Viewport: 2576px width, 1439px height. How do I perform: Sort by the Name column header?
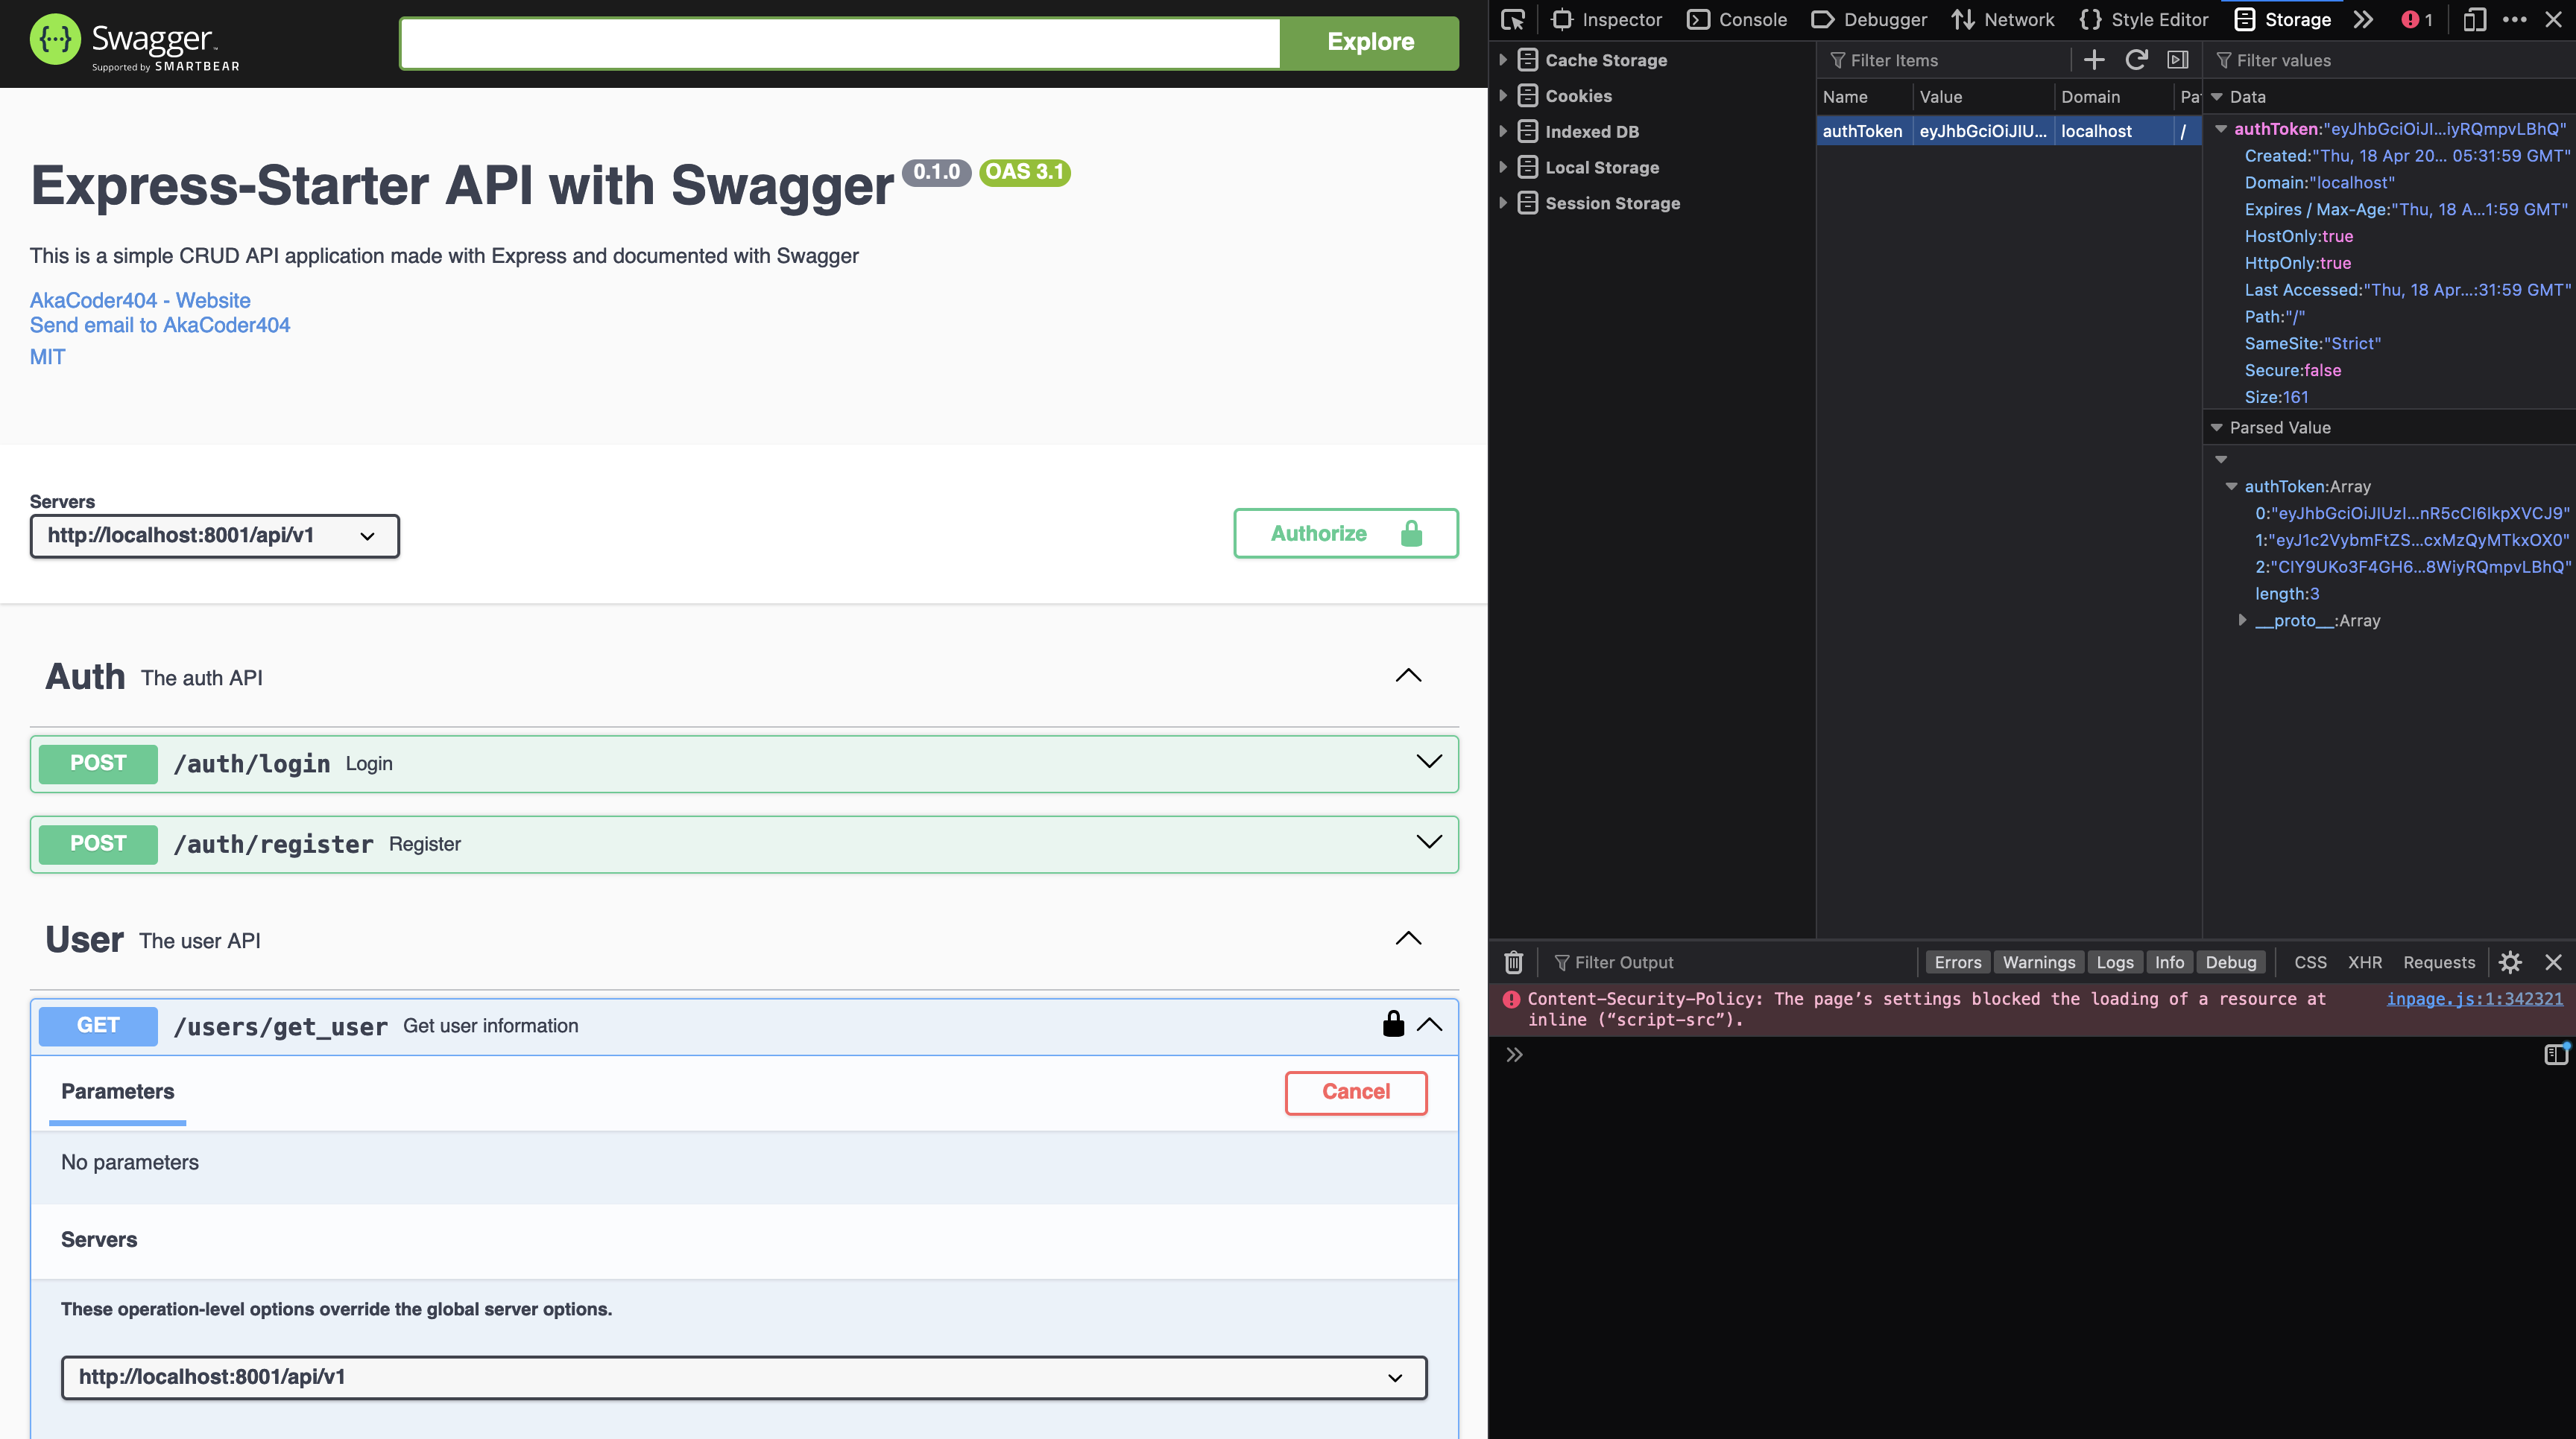[1864, 97]
